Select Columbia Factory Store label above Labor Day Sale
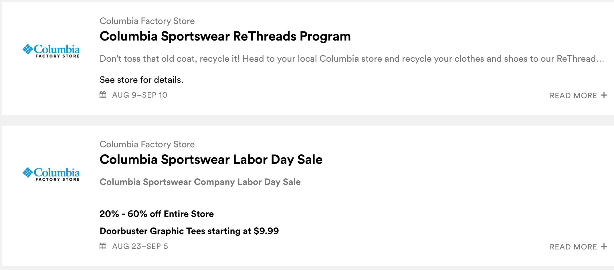Screen dimensions: 614x270 pyautogui.click(x=147, y=144)
